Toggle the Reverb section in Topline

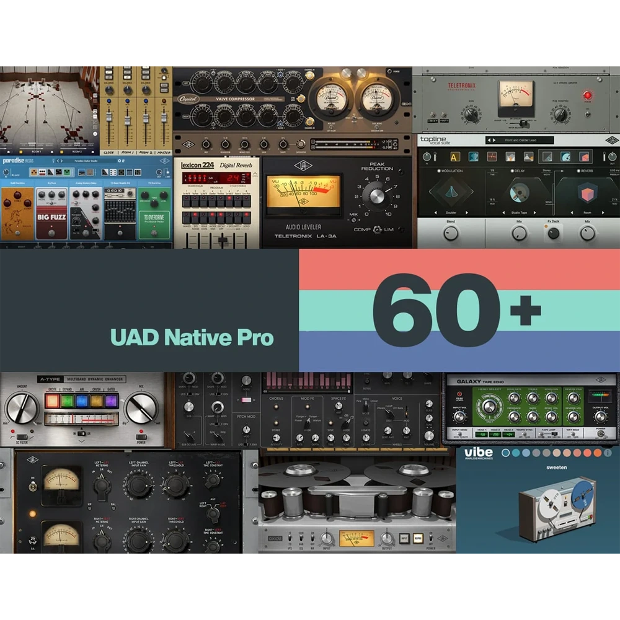coord(578,171)
